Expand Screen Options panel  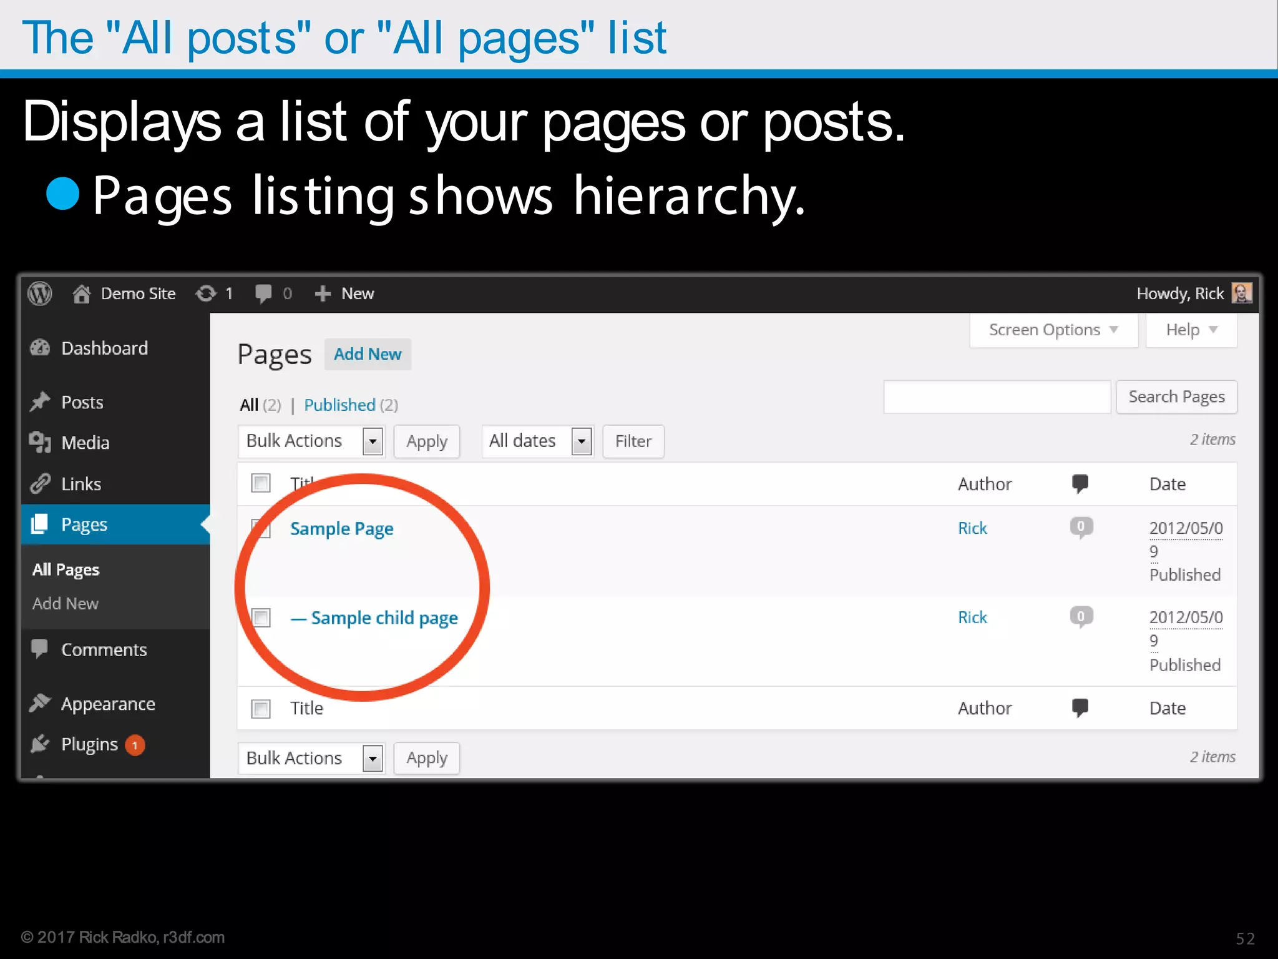point(1053,330)
